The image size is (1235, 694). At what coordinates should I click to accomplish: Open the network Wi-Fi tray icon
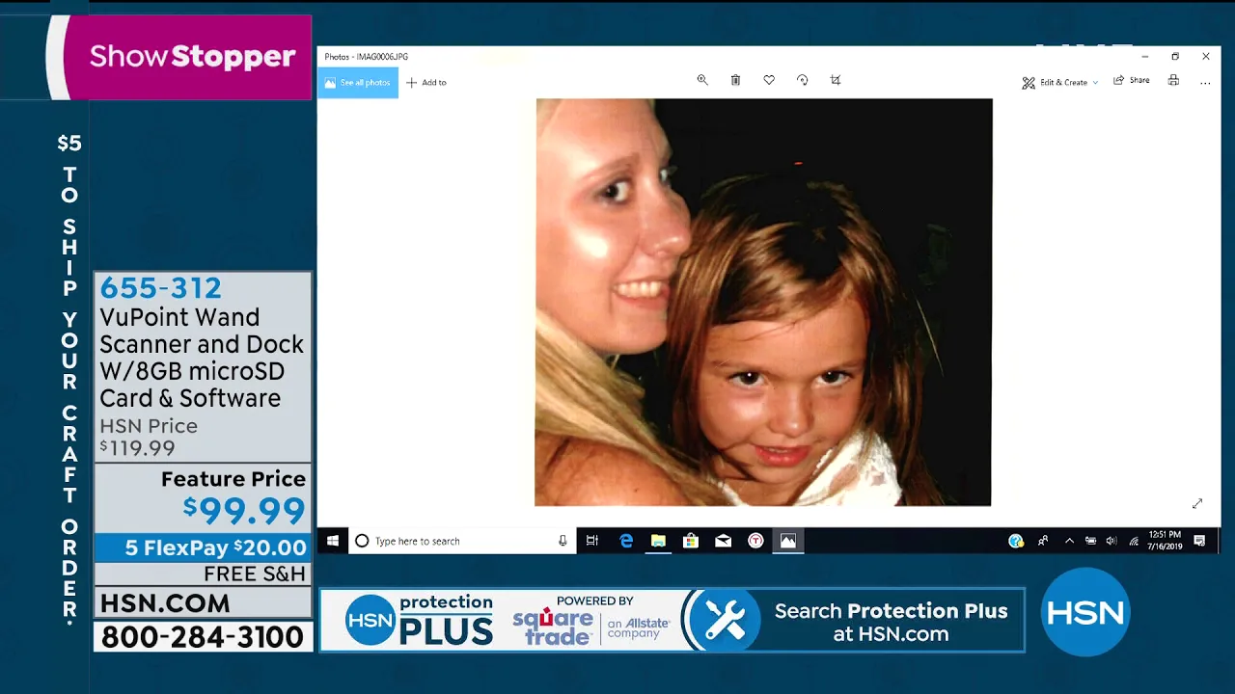coord(1133,541)
